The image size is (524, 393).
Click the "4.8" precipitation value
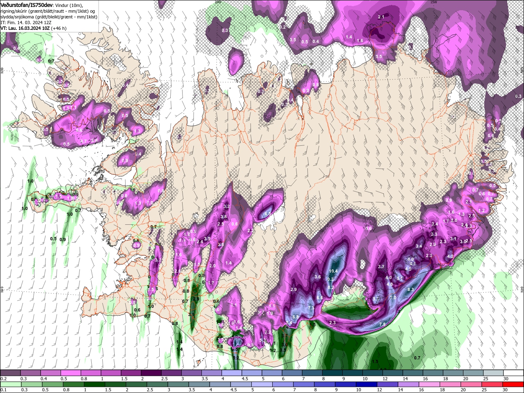[390, 284]
